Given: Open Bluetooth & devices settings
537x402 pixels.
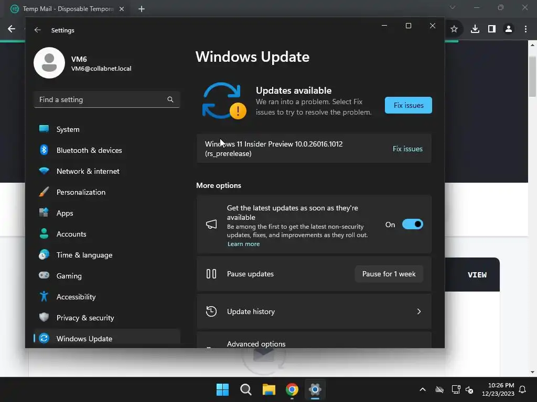Looking at the screenshot, I should coord(107,150).
